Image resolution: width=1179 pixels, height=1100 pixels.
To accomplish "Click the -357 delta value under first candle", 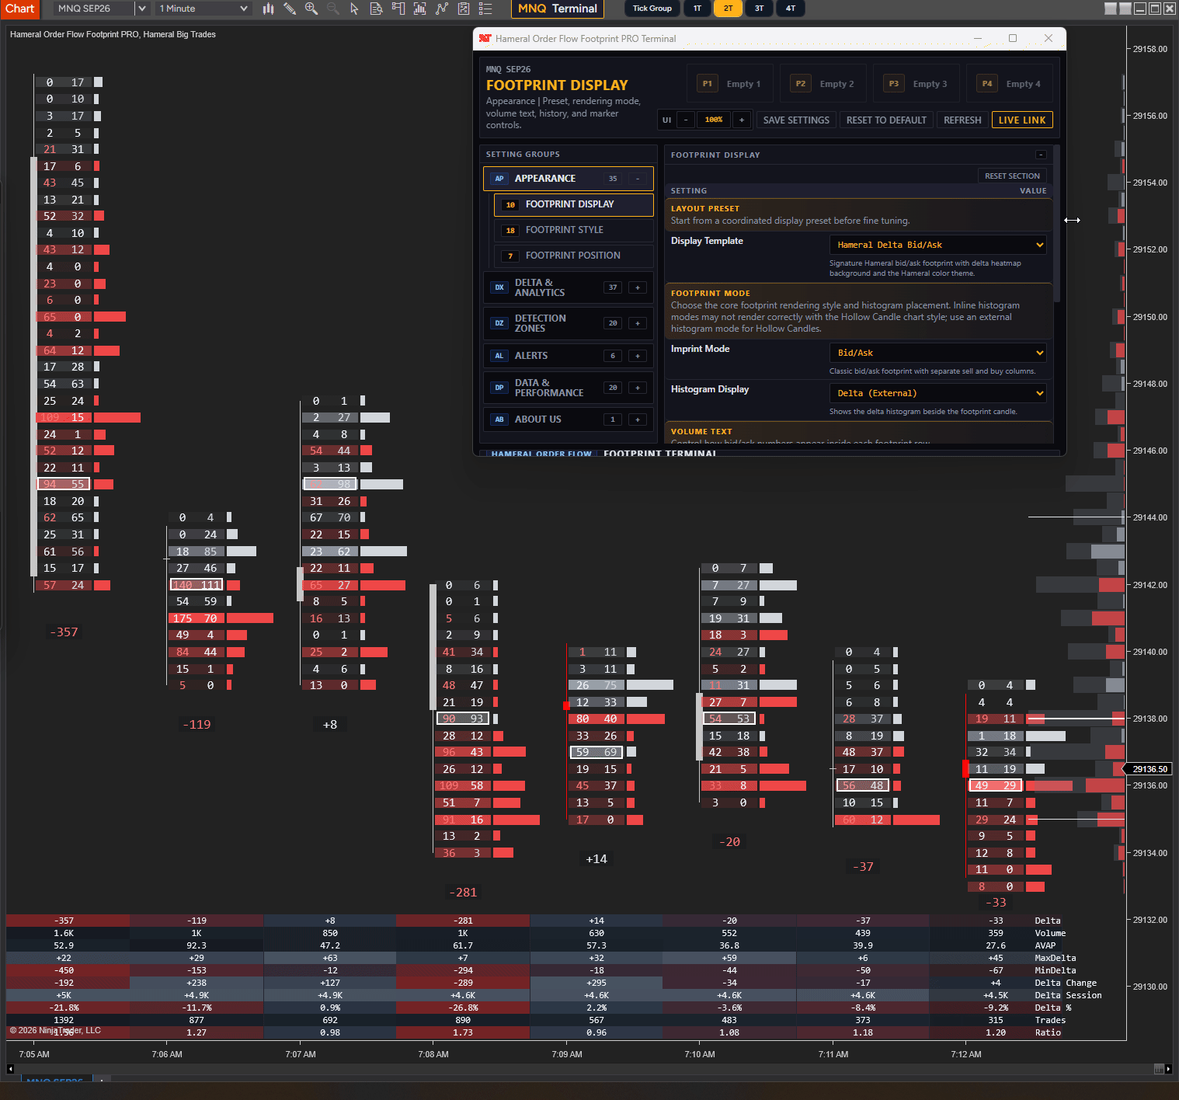I will [64, 632].
